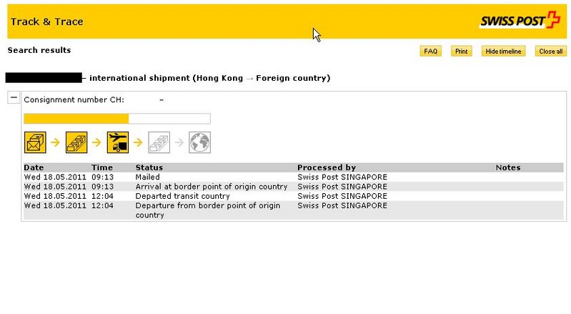Click the mailed envelope stage icon

pyautogui.click(x=35, y=142)
